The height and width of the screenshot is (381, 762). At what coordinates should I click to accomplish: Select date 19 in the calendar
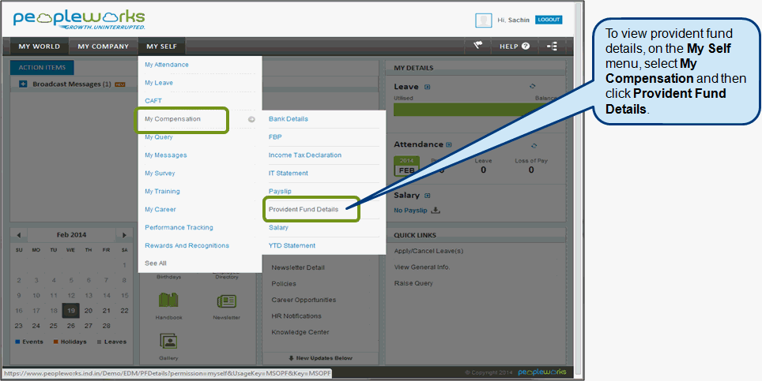pos(71,311)
